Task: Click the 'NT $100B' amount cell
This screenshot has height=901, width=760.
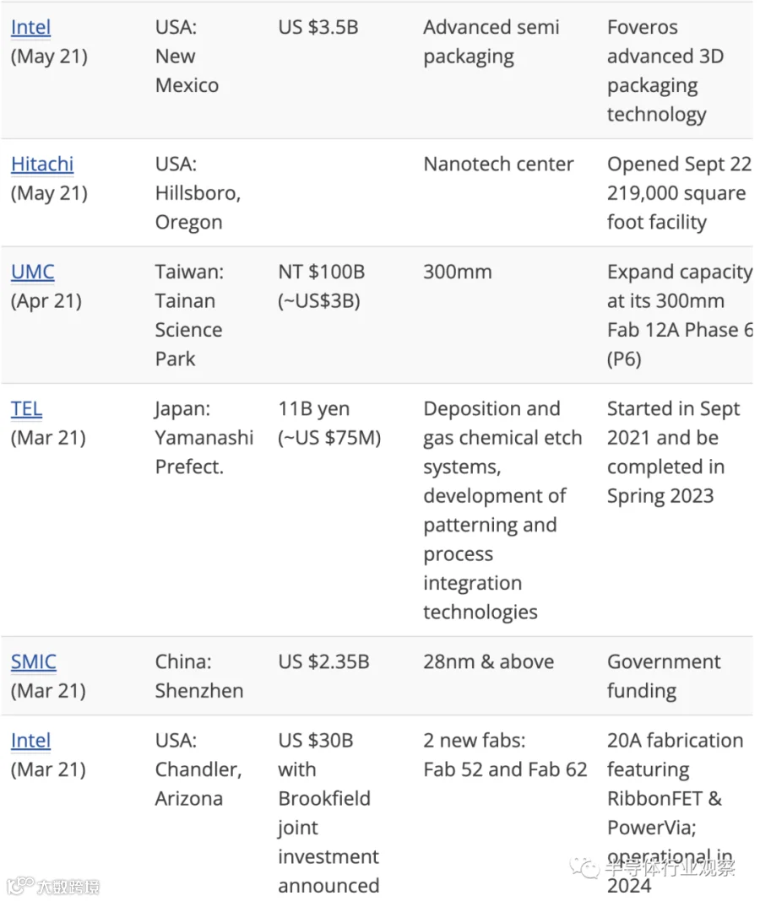Action: pyautogui.click(x=322, y=286)
